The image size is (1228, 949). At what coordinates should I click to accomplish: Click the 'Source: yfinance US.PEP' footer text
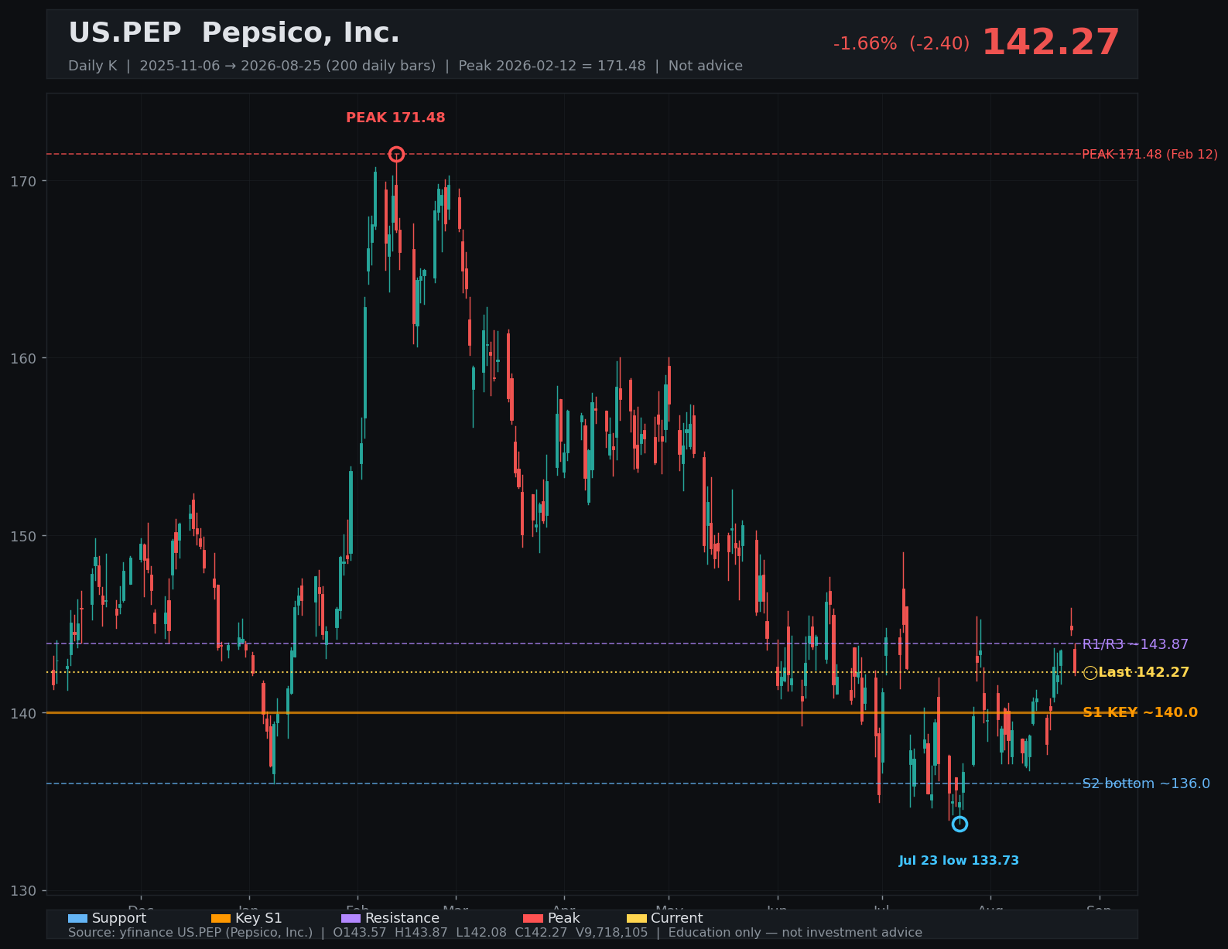click(495, 933)
